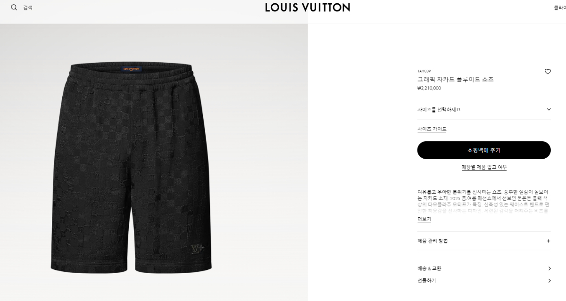Click the black shorts product image
The height and width of the screenshot is (301, 566).
click(131, 168)
